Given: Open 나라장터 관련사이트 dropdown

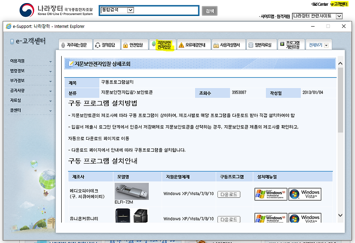Looking at the screenshot, I should [339, 16].
